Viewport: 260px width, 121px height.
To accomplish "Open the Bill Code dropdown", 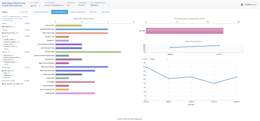I will [35, 6].
